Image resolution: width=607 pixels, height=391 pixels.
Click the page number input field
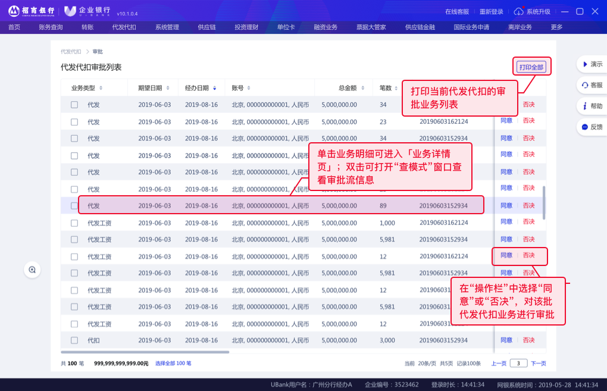pyautogui.click(x=518, y=363)
